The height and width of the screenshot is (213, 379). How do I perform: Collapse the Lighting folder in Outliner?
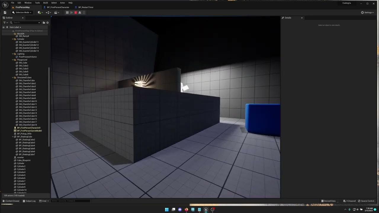(x=13, y=54)
